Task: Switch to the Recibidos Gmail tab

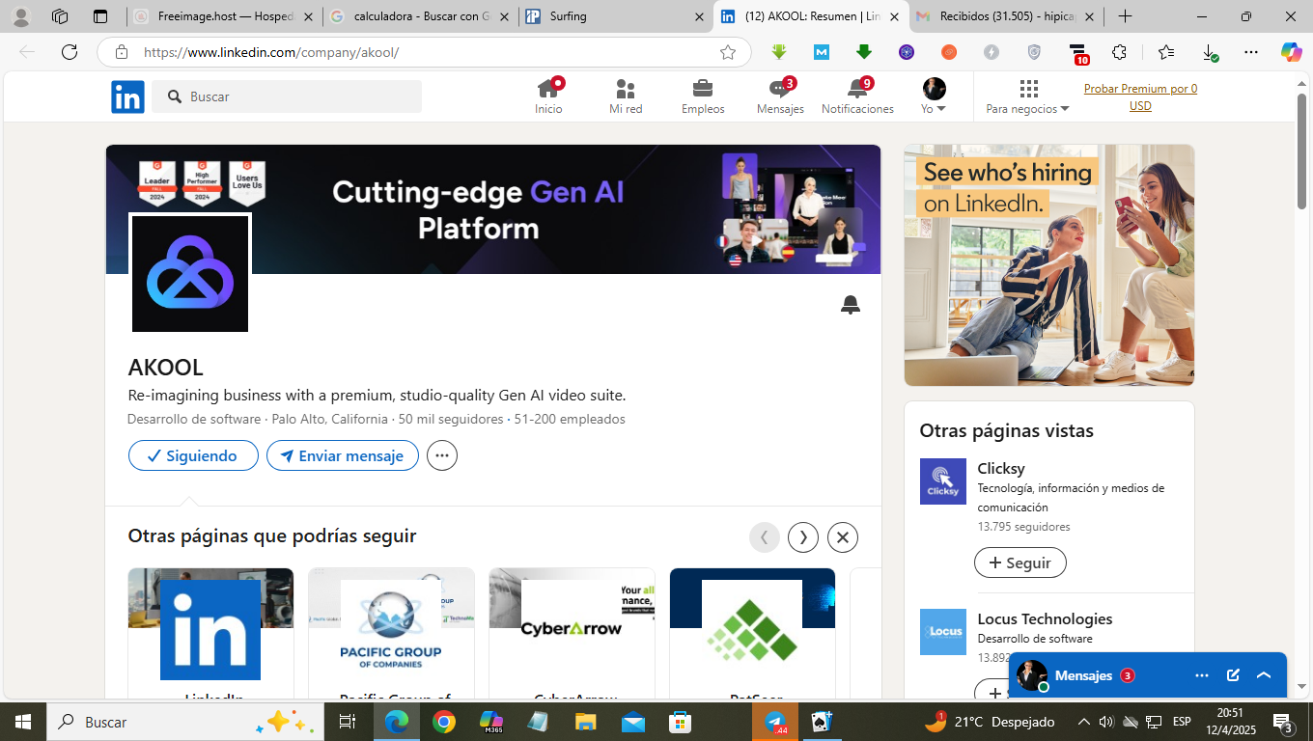Action: coord(1007,16)
